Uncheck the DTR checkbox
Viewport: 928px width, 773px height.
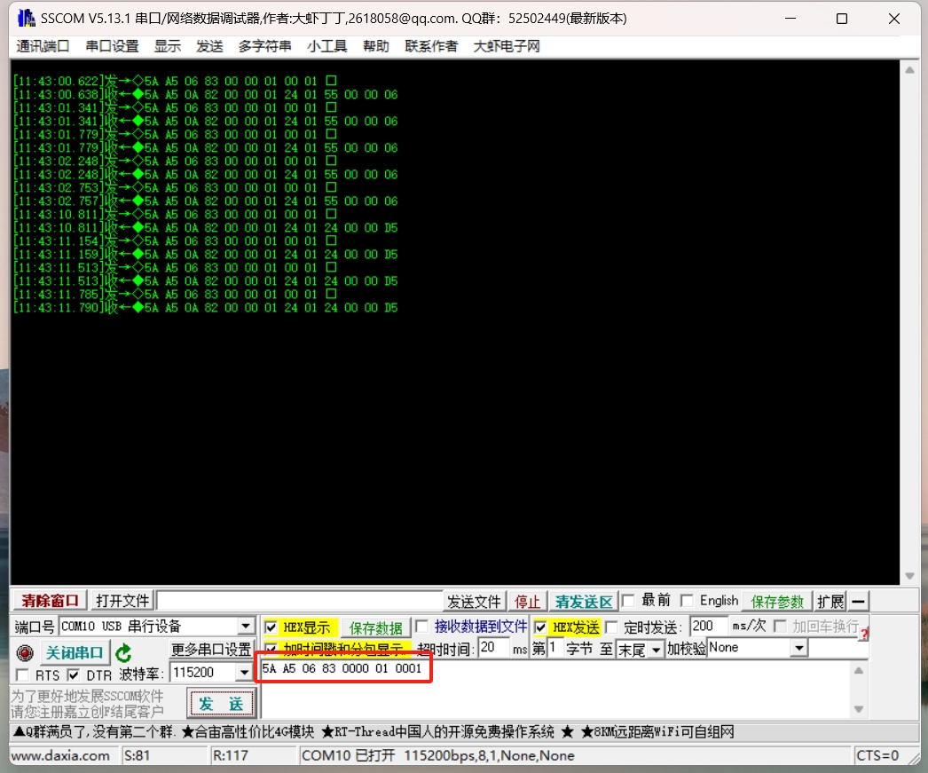[x=74, y=674]
